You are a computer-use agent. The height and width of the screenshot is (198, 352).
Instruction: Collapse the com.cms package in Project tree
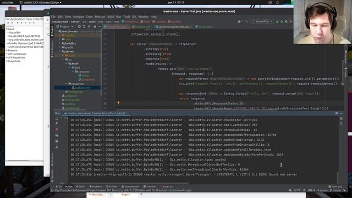pyautogui.click(x=73, y=71)
